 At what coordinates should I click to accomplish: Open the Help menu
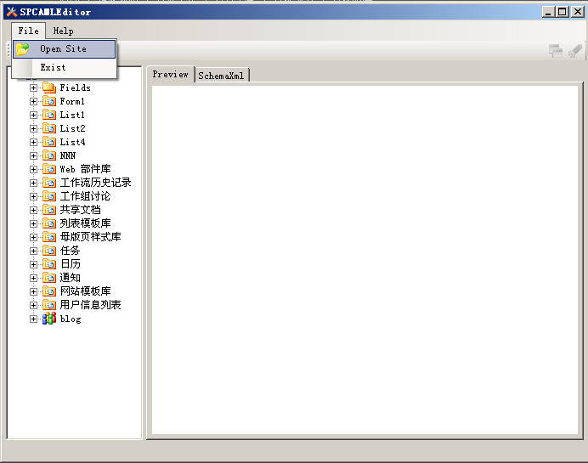tap(63, 31)
